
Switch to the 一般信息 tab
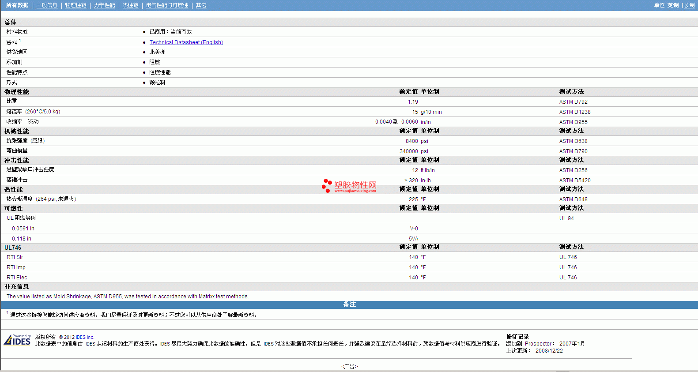click(47, 5)
